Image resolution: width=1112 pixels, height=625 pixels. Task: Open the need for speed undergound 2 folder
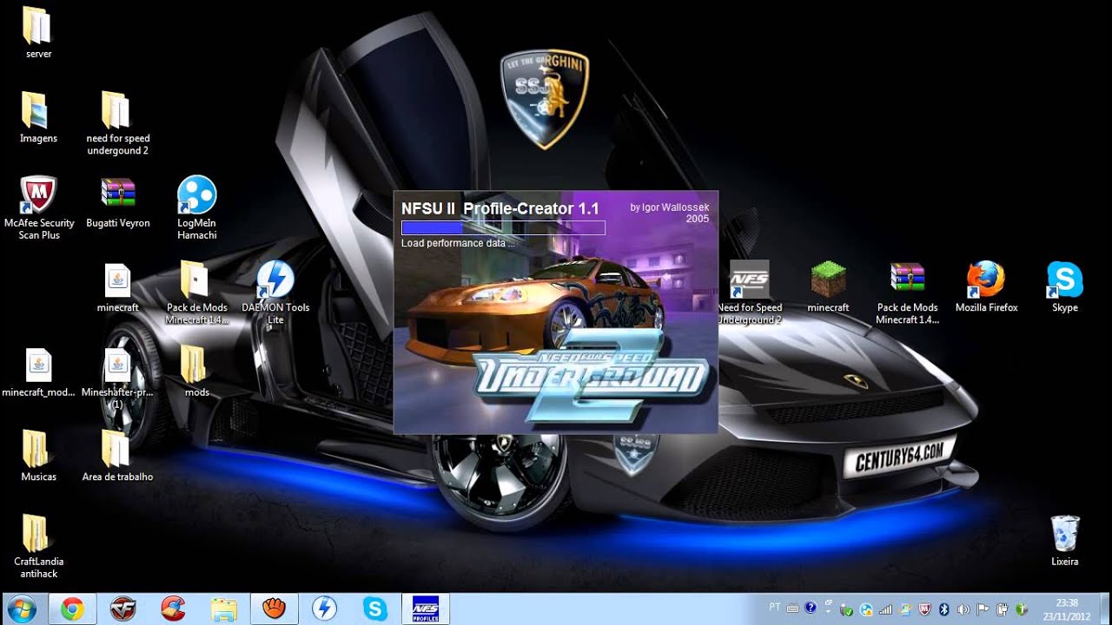117,122
